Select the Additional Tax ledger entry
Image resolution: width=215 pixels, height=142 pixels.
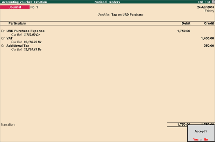[x=18, y=46]
